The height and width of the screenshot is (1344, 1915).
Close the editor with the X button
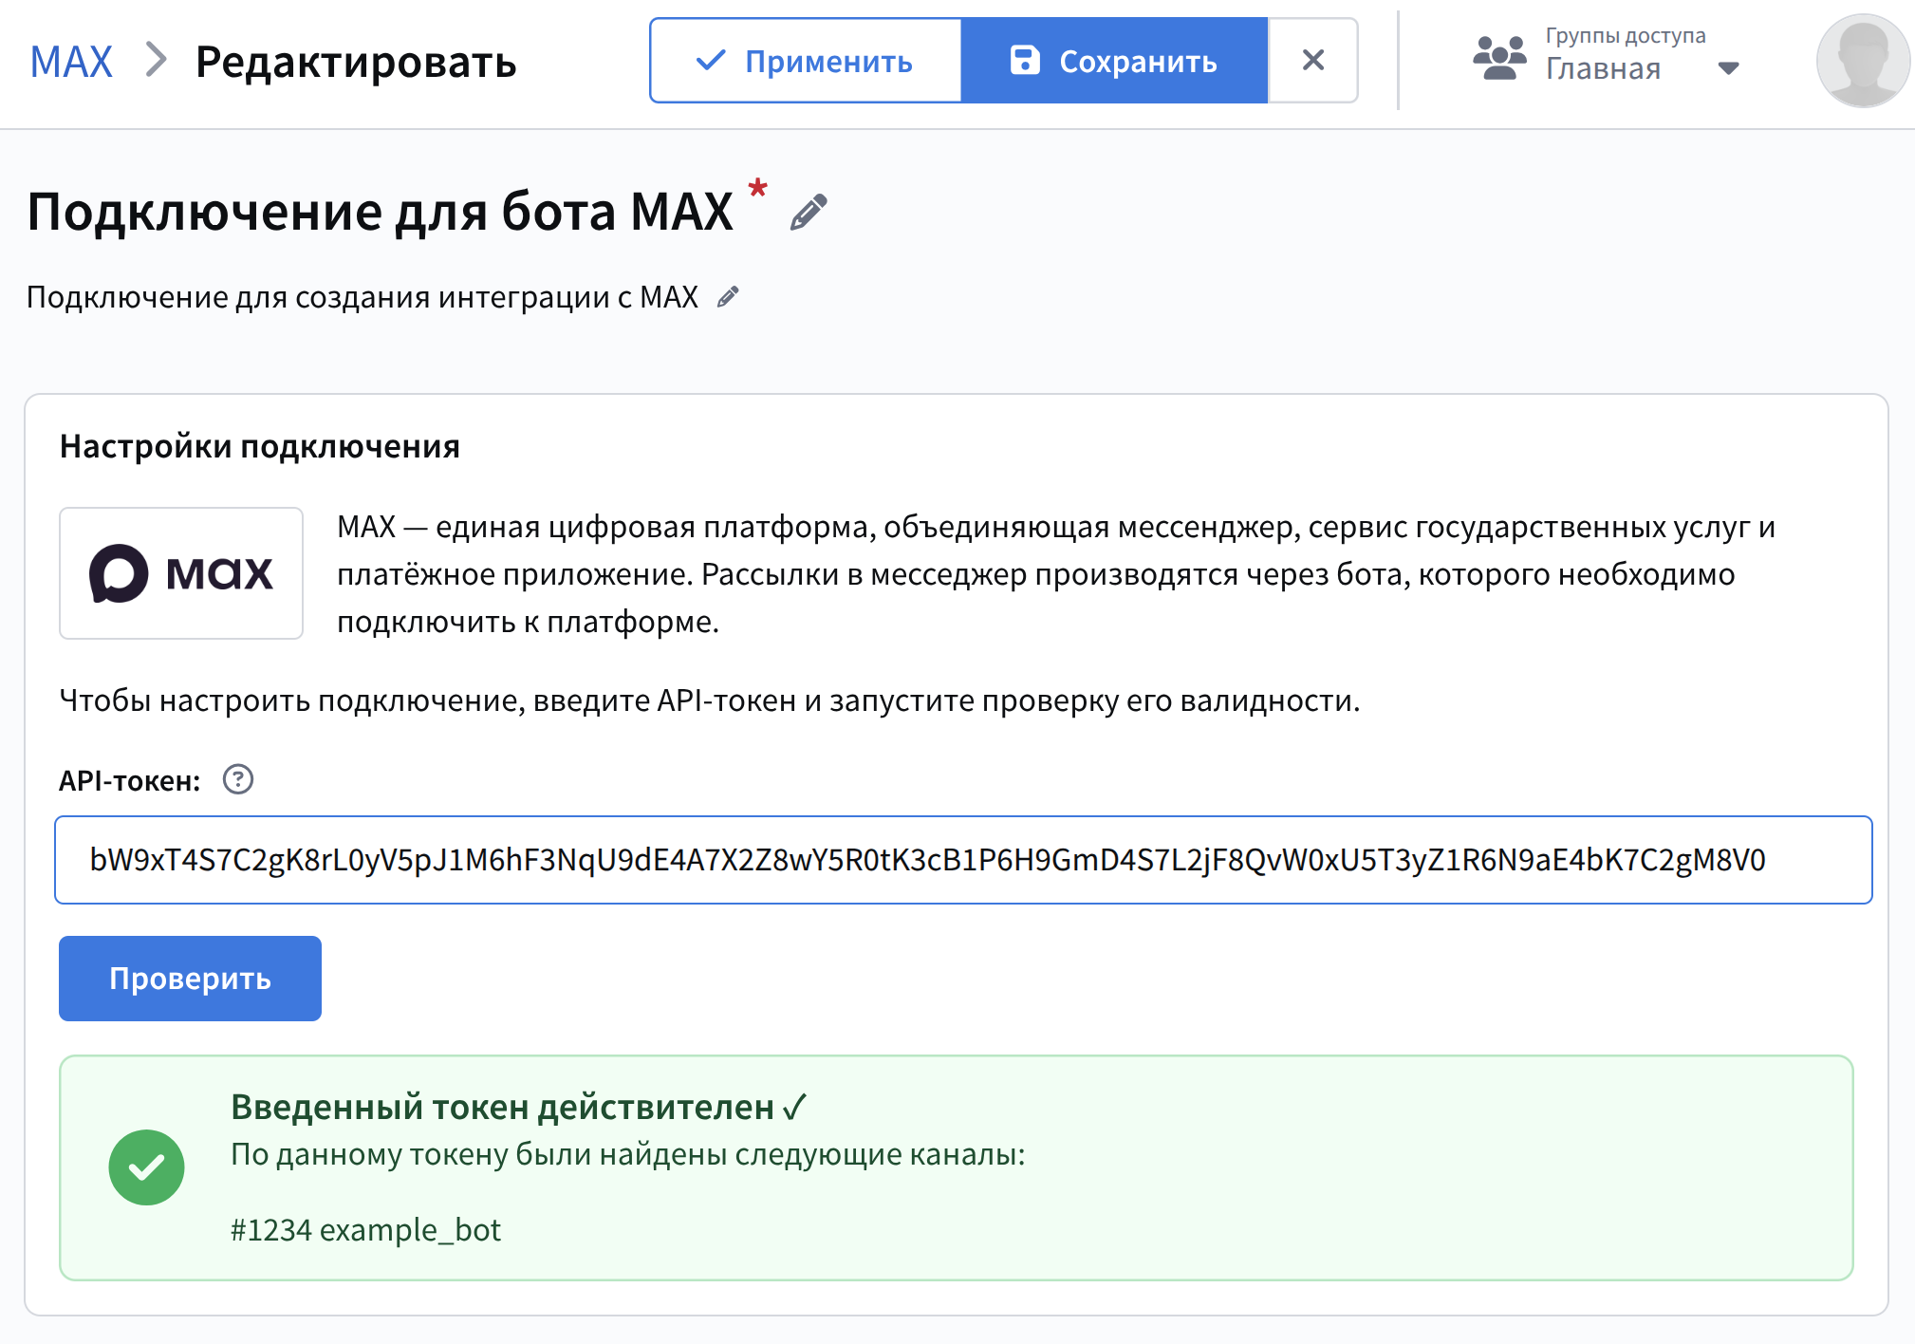pyautogui.click(x=1312, y=61)
